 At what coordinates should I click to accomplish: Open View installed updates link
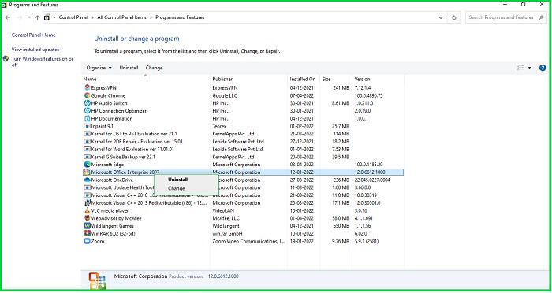coord(35,50)
